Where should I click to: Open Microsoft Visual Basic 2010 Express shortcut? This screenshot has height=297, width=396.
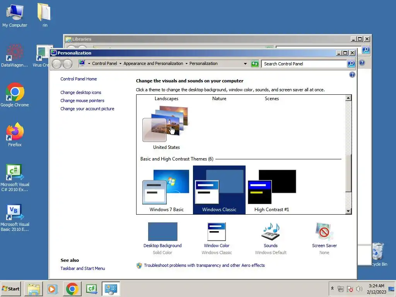(x=15, y=218)
